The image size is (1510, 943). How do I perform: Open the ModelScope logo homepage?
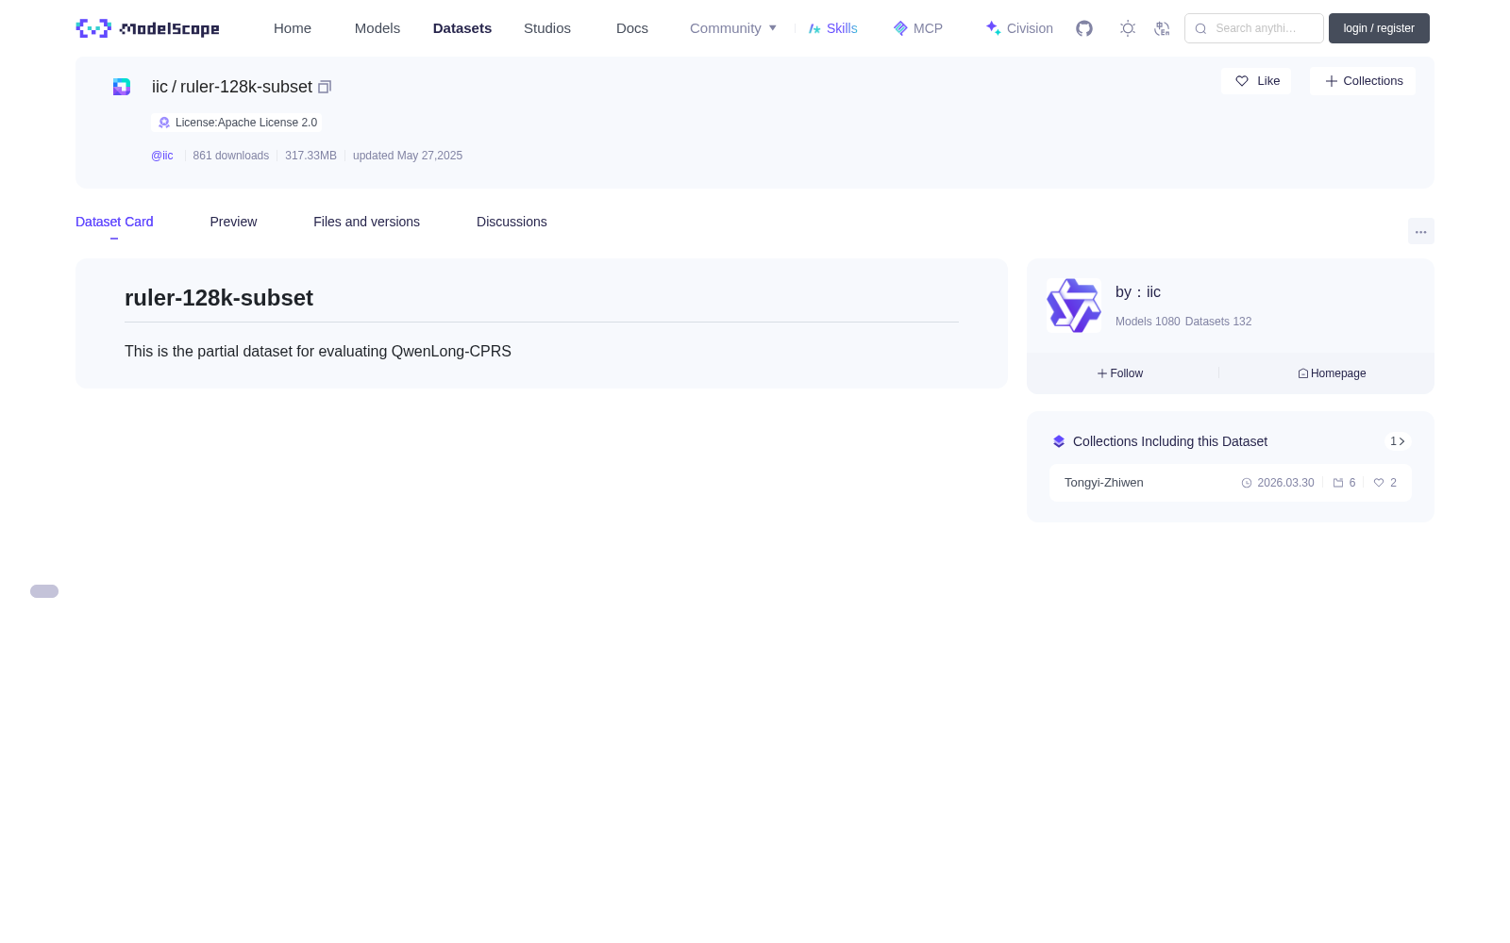point(147,28)
